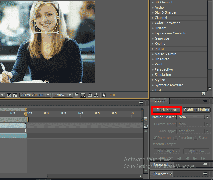
Task: Click Analyze 1 frame backward
Action: [x=179, y=158]
